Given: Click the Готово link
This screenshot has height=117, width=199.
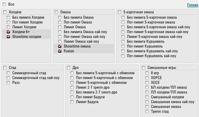Looking at the screenshot, I should 193,5.
